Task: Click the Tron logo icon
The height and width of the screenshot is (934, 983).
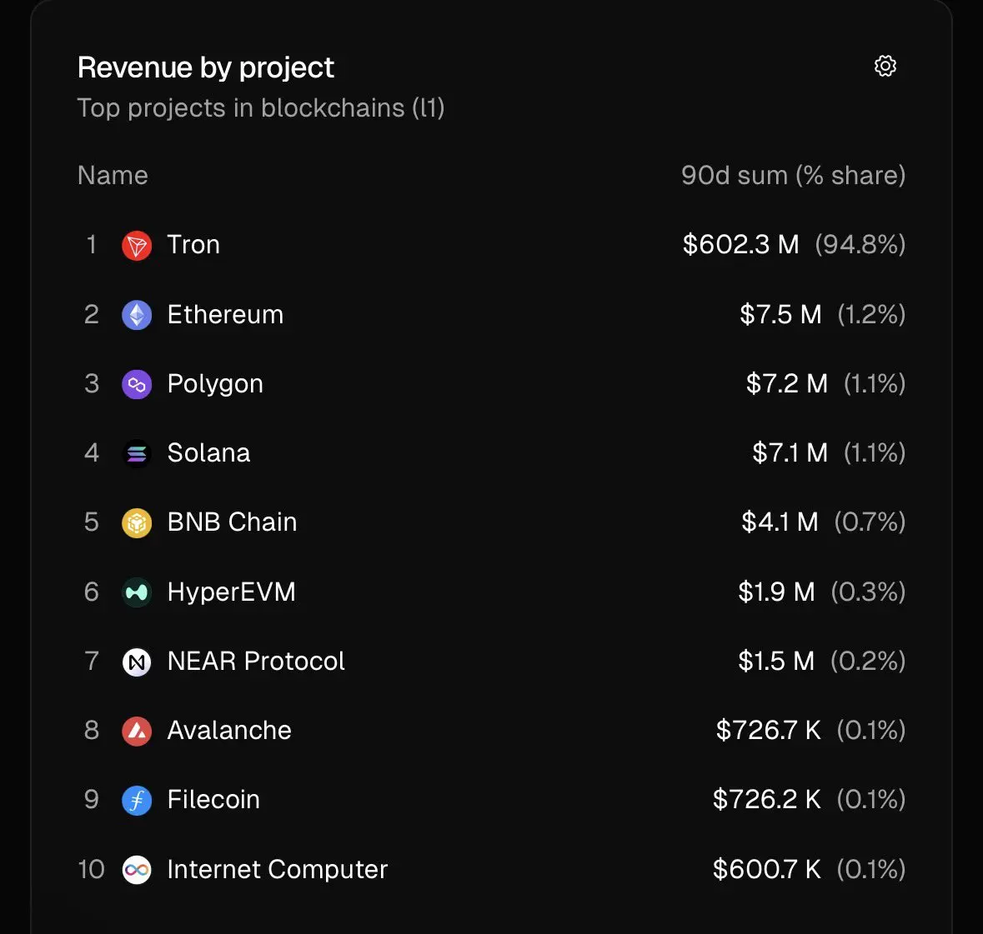Action: [137, 245]
